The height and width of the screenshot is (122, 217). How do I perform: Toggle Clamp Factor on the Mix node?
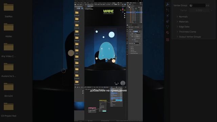click(100, 107)
